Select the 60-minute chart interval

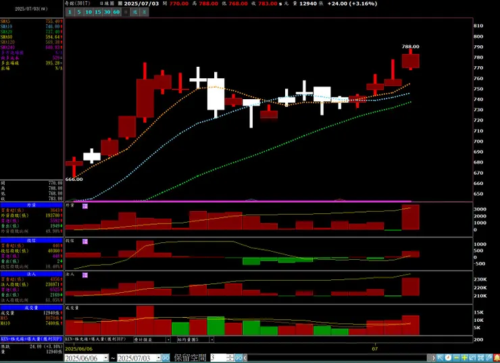point(116,12)
